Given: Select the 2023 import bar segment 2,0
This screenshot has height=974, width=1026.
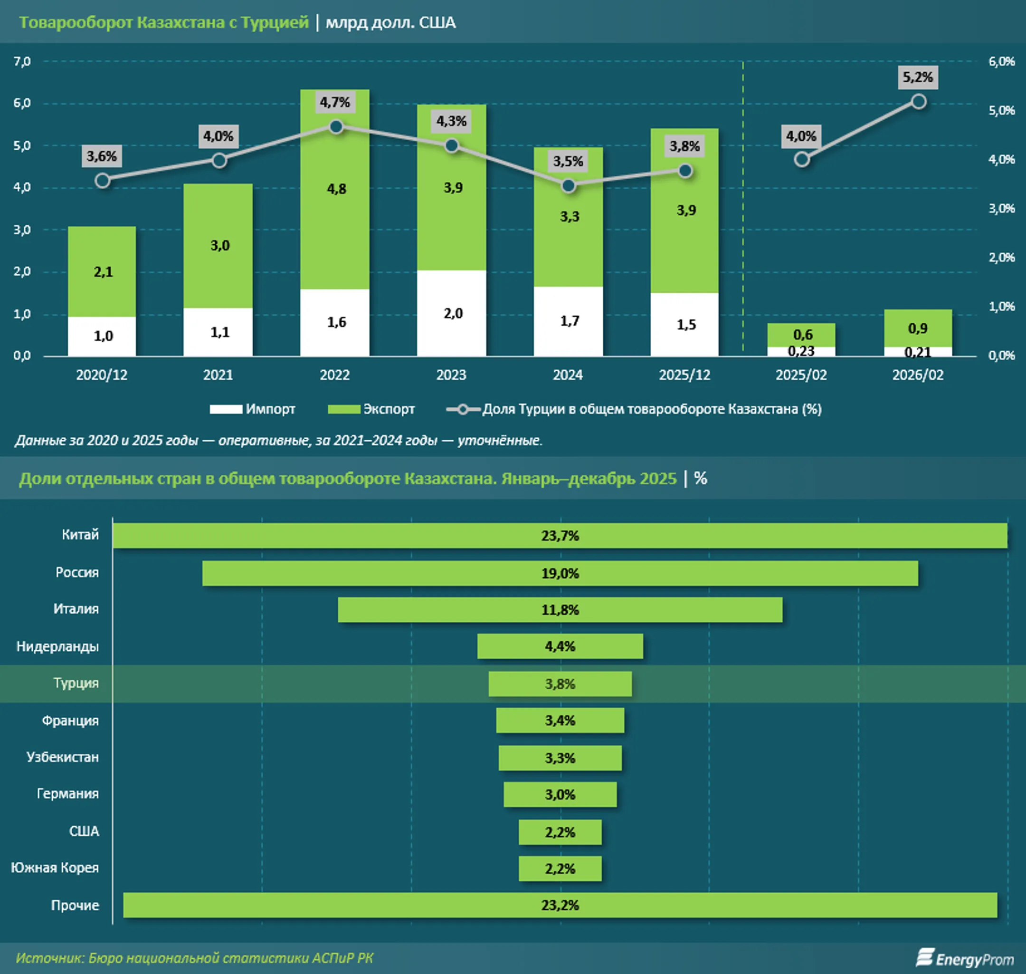Looking at the screenshot, I should (452, 313).
